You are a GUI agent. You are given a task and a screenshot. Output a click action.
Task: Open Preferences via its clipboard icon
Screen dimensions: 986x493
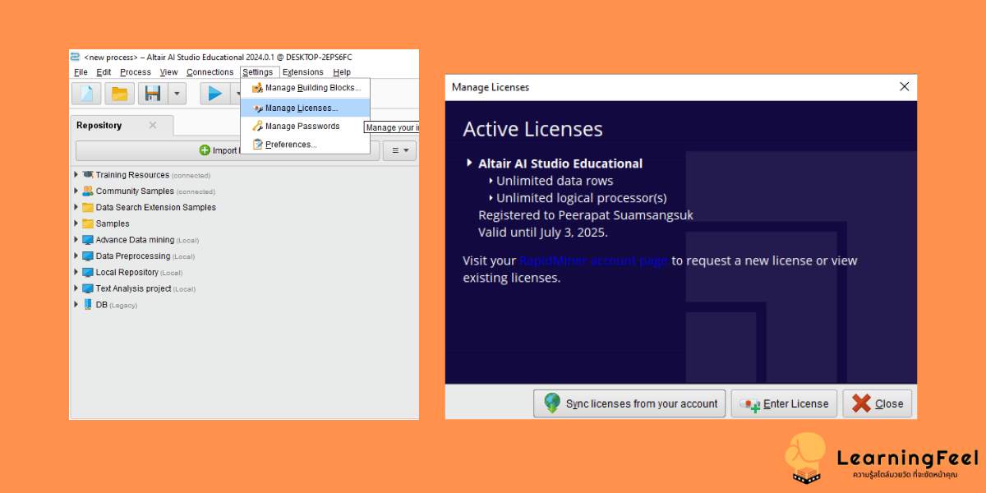point(257,145)
